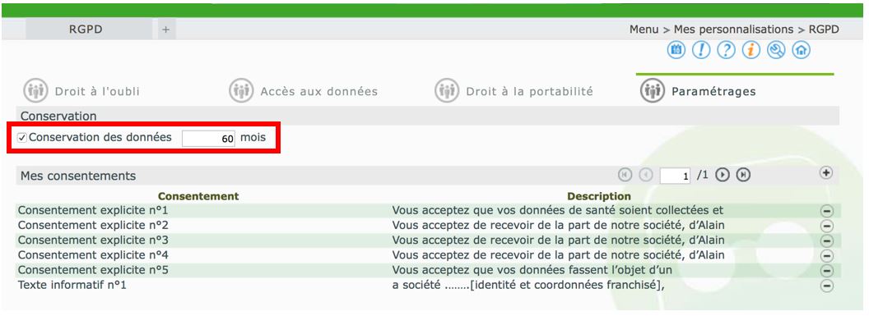The width and height of the screenshot is (869, 316).
Task: Open the Accès aux données tab
Action: click(303, 91)
